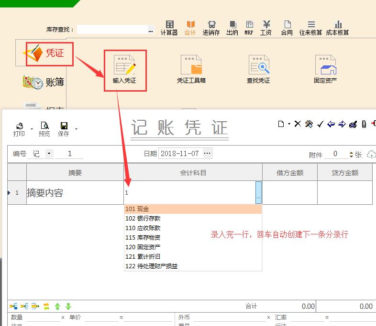The width and height of the screenshot is (376, 326).
Task: Click the 查找凭证 search voucher icon
Action: [x=258, y=69]
